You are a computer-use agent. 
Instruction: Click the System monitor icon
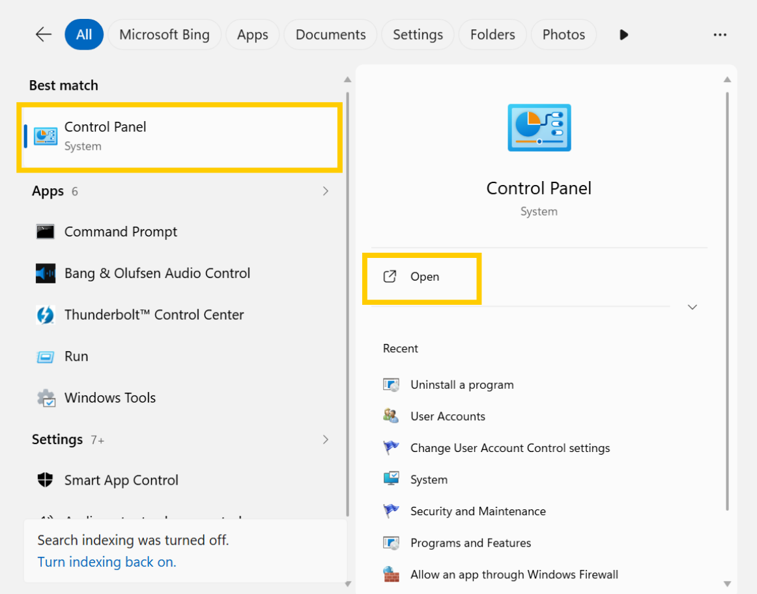tap(391, 479)
